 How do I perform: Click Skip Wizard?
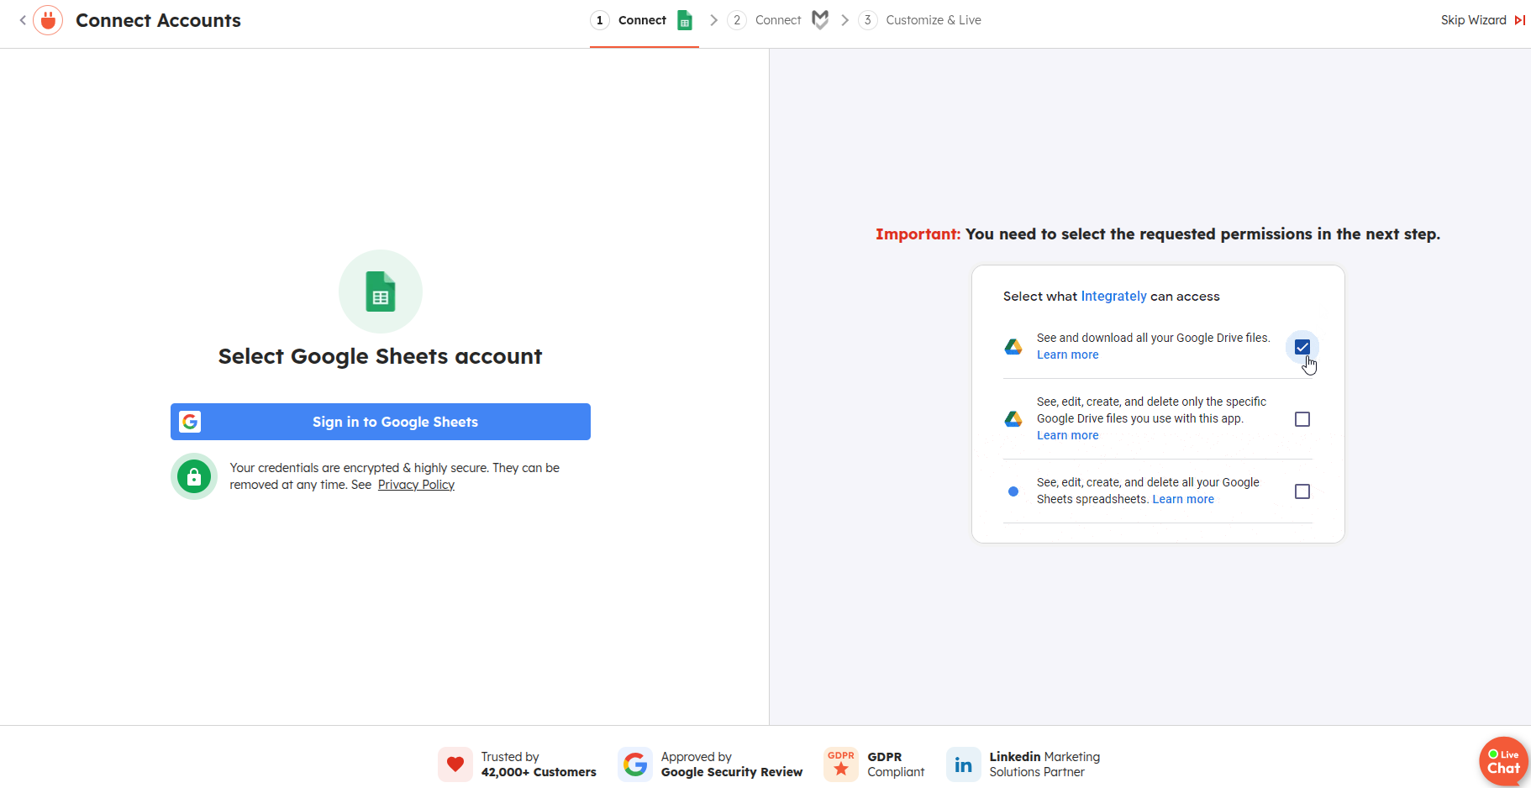pyautogui.click(x=1473, y=20)
